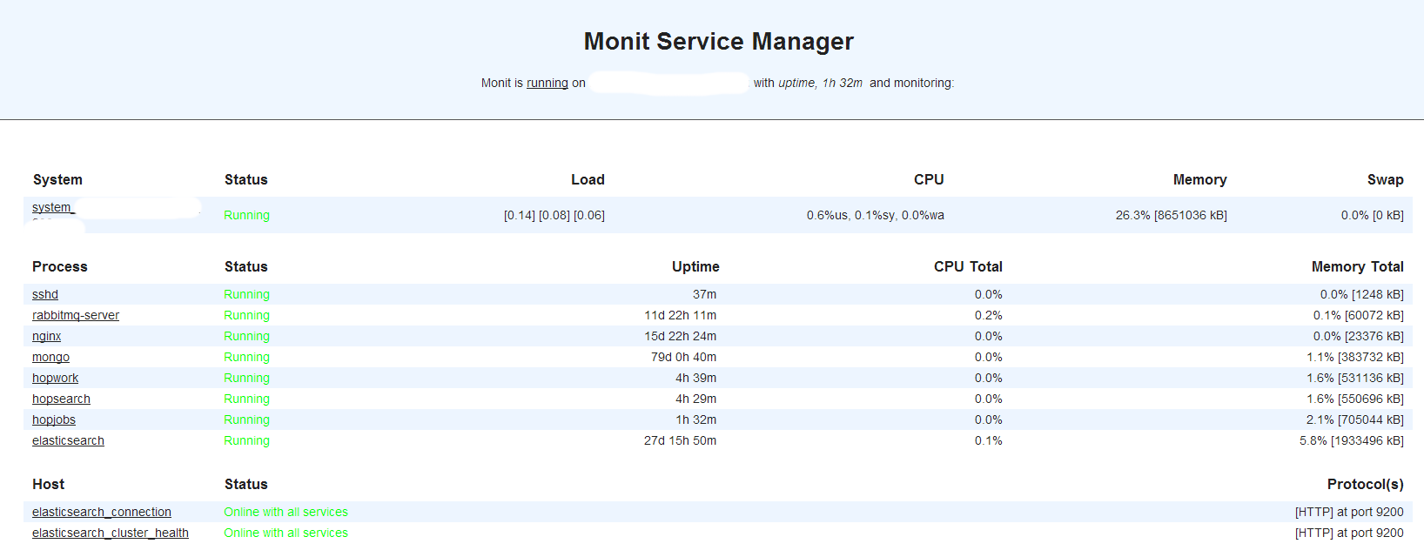The height and width of the screenshot is (557, 1424).
Task: Open the system details link
Action: (52, 208)
